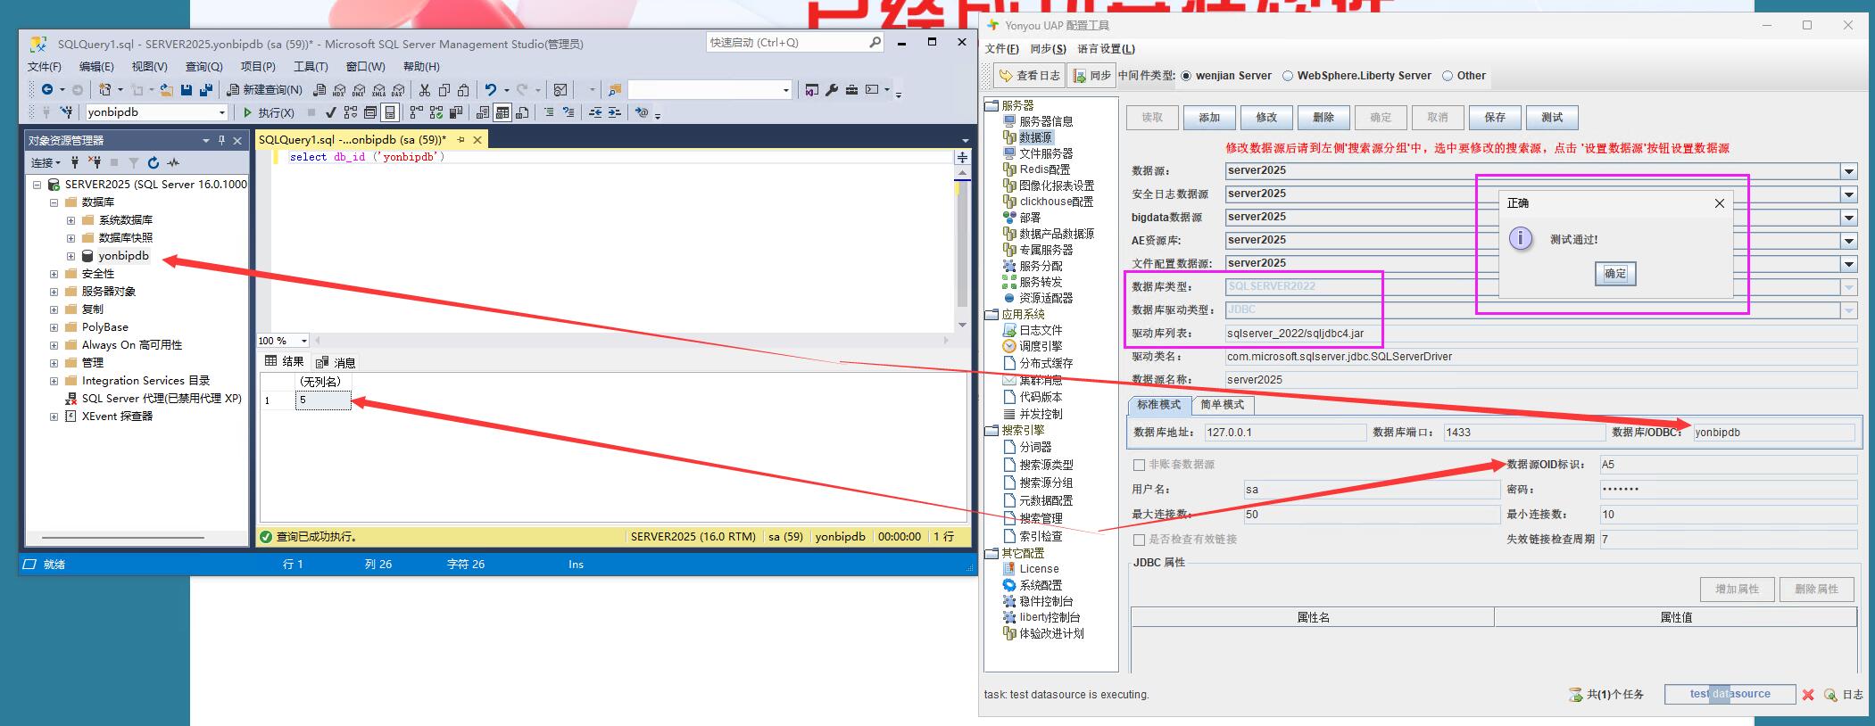Click the 同步 toolbar button in Yonyou UAP
This screenshot has height=726, width=1875.
[1091, 76]
